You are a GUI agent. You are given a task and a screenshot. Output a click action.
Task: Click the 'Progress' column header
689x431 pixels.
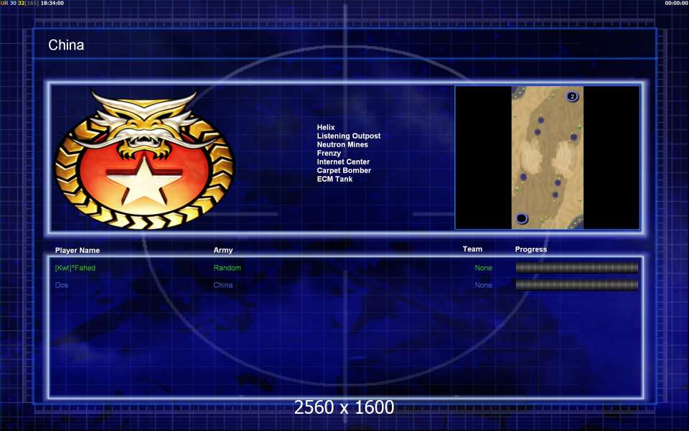tap(531, 249)
